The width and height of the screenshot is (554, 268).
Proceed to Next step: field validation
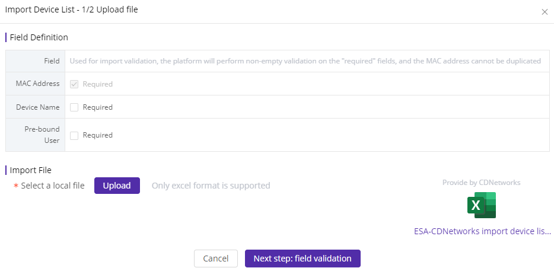tap(303, 259)
